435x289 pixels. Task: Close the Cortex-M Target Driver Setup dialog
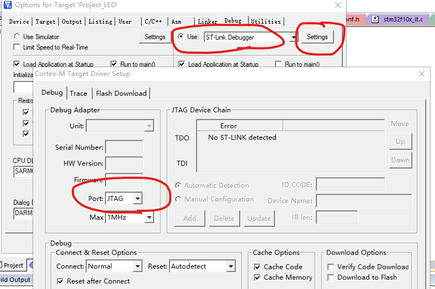point(422,74)
